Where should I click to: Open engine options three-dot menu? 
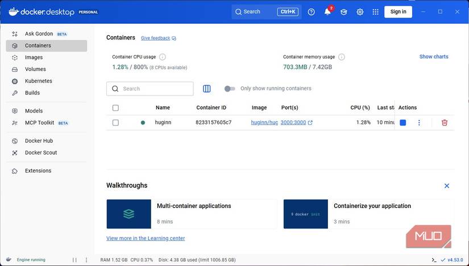coord(86,260)
